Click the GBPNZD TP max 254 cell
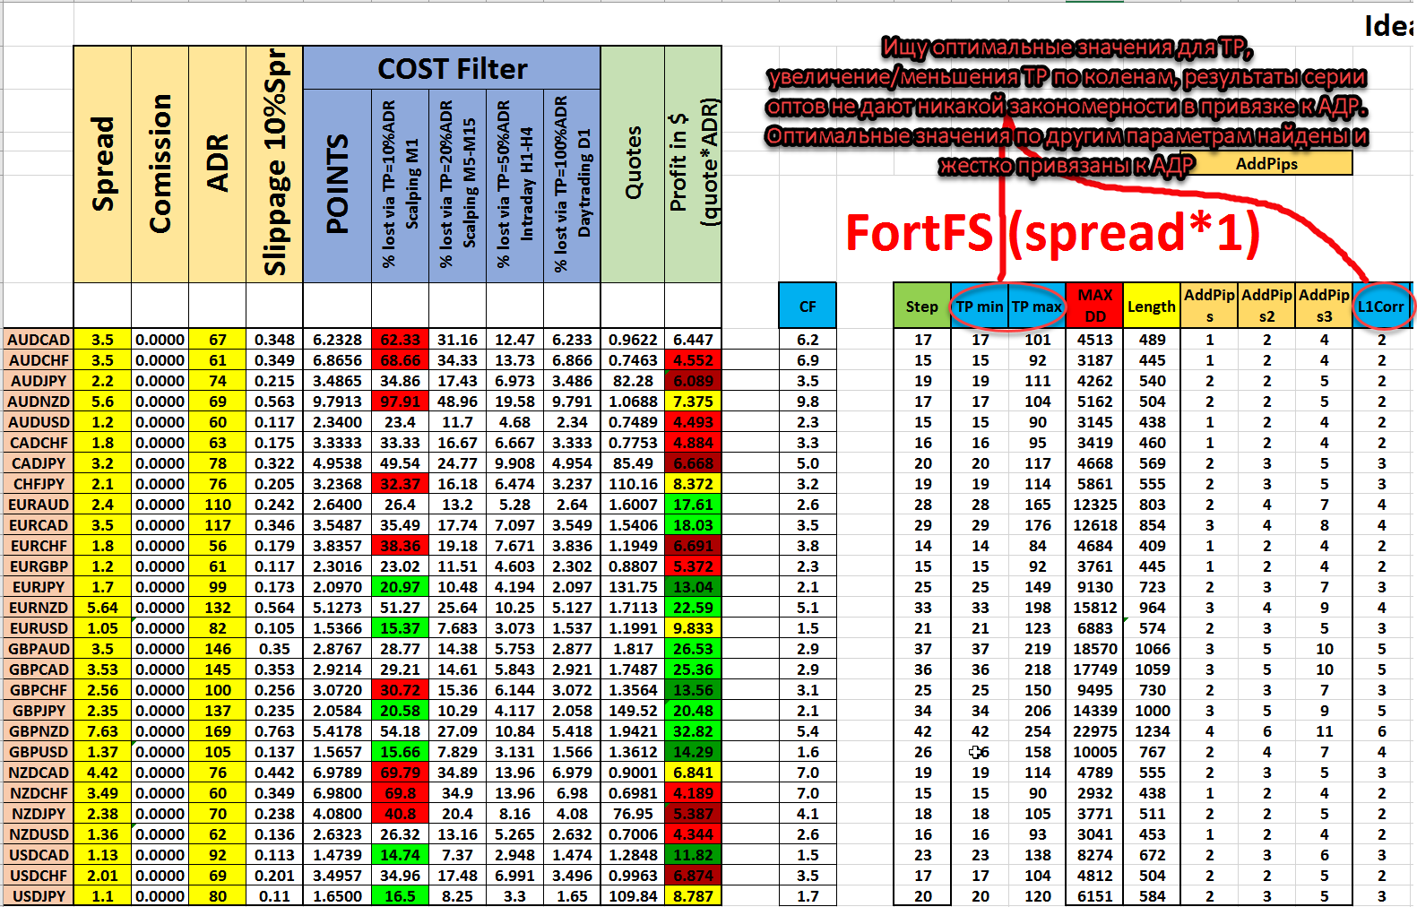Screen dimensions: 1417x907 (1037, 731)
